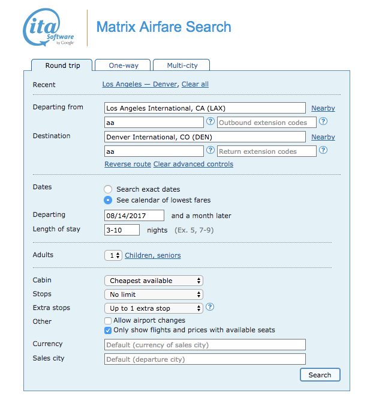Switch to the One-way tab

coord(123,65)
